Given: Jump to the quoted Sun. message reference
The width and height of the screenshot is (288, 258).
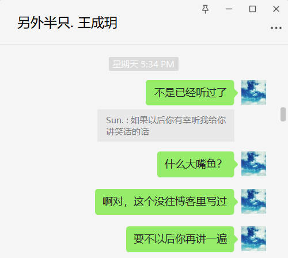Looking at the screenshot, I should 166,126.
